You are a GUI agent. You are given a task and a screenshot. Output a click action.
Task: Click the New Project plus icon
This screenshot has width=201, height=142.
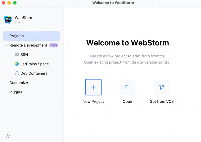click(93, 87)
